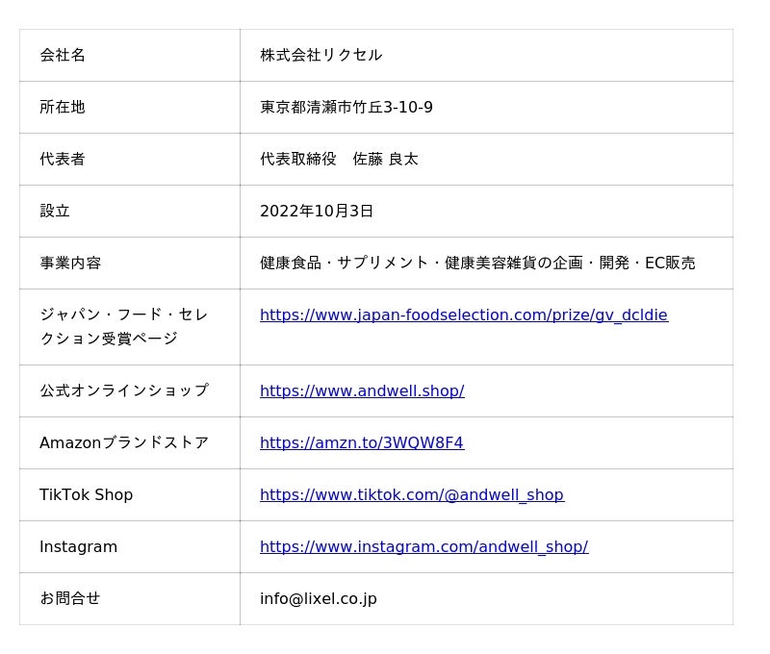
Task: Click the address 東京都清瀬市竹丘3-10-9
Action: point(346,107)
